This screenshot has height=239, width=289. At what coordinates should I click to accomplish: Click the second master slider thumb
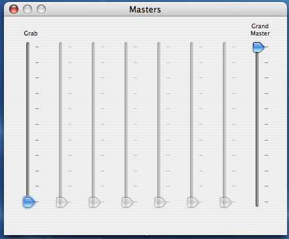[x=62, y=202]
